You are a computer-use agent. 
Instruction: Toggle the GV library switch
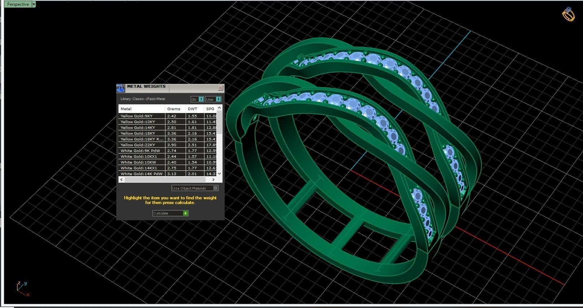click(x=197, y=99)
